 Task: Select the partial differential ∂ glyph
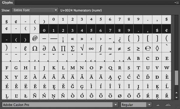tap(44, 48)
